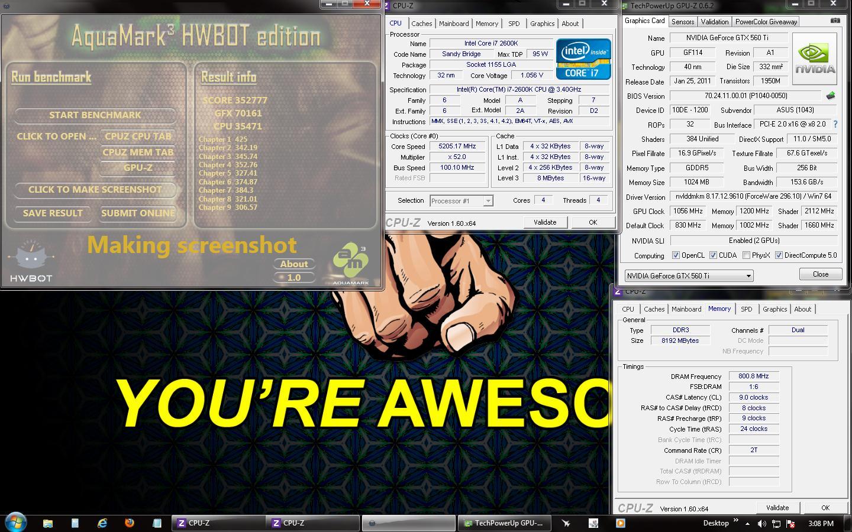The image size is (852, 532).
Task: Open the PowerColor Giveaway tab
Action: point(766,21)
